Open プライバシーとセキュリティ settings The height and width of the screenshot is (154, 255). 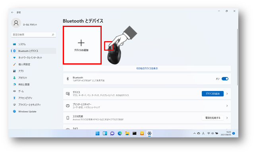(x=33, y=105)
